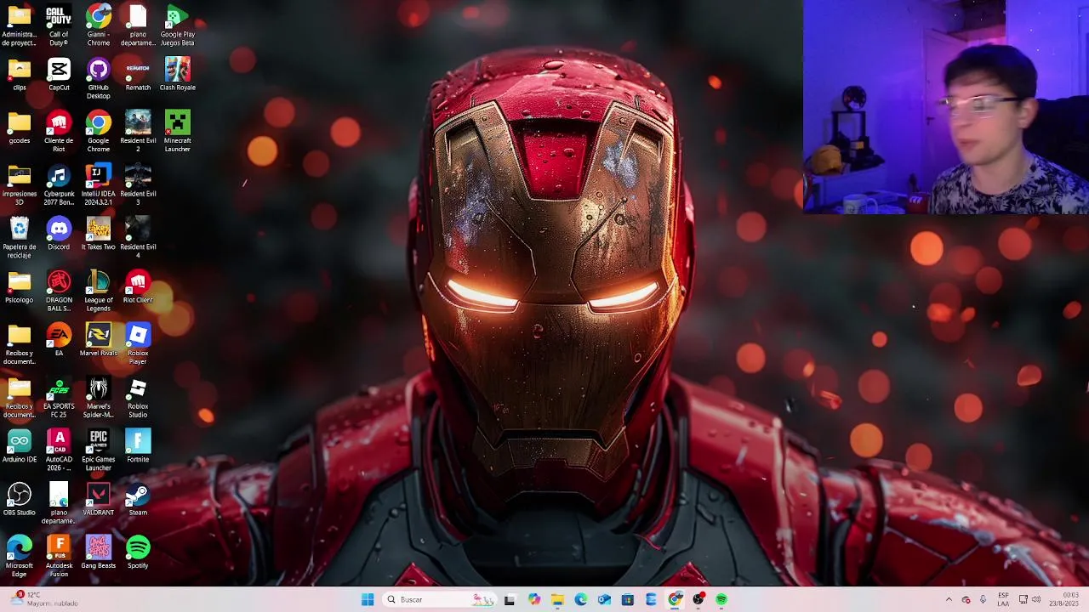Open Microsoft Edge from the taskbar
This screenshot has width=1089, height=612.
pos(581,599)
